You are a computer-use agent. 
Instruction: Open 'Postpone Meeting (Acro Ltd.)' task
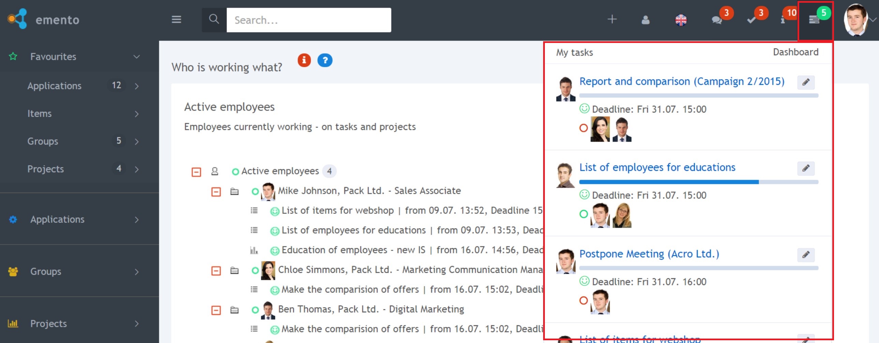(x=649, y=254)
